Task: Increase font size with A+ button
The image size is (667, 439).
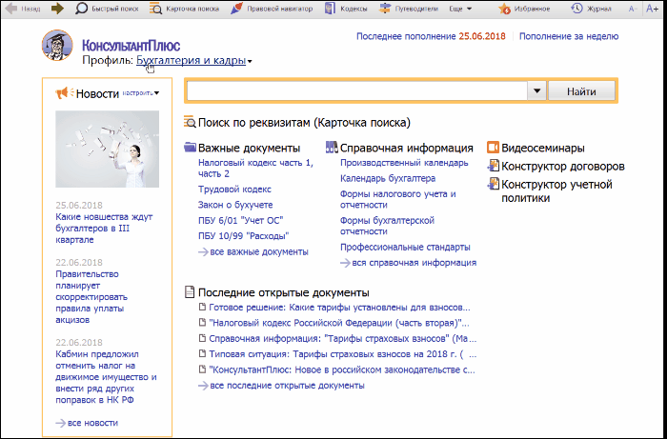Action: pyautogui.click(x=652, y=9)
